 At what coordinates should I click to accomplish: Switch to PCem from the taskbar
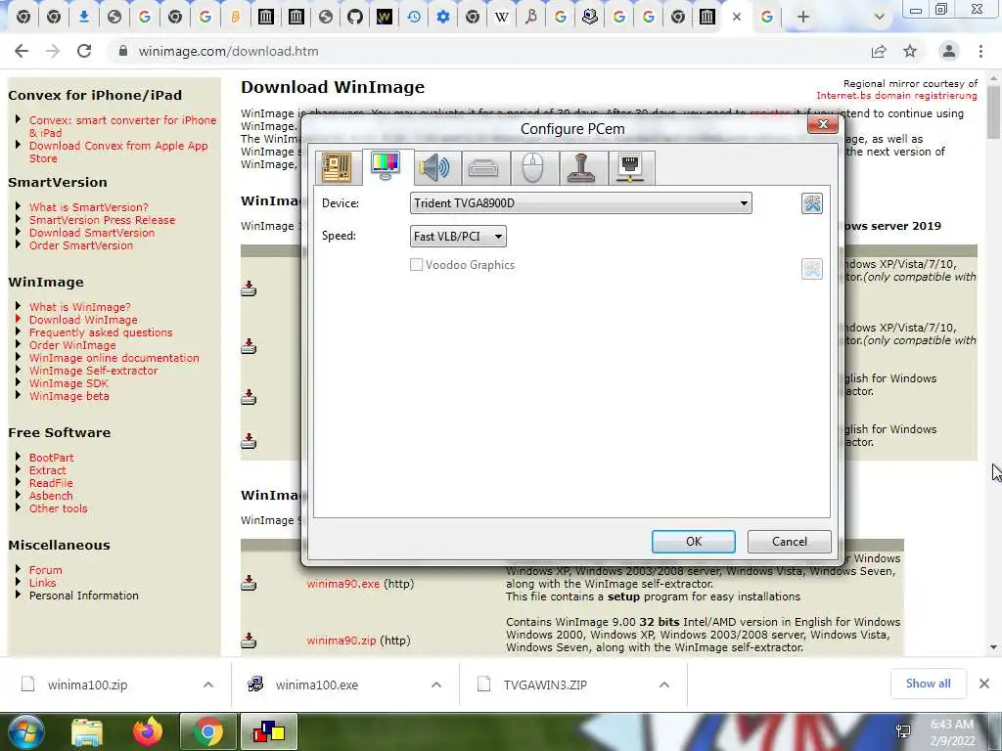coord(269,731)
